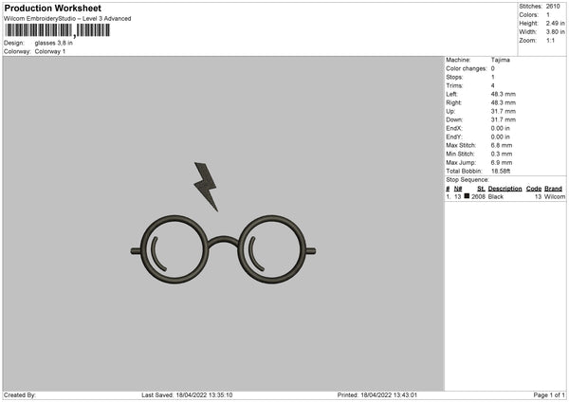Click the stitch count 2608 in stop row
This screenshot has width=569, height=402.
click(x=478, y=196)
